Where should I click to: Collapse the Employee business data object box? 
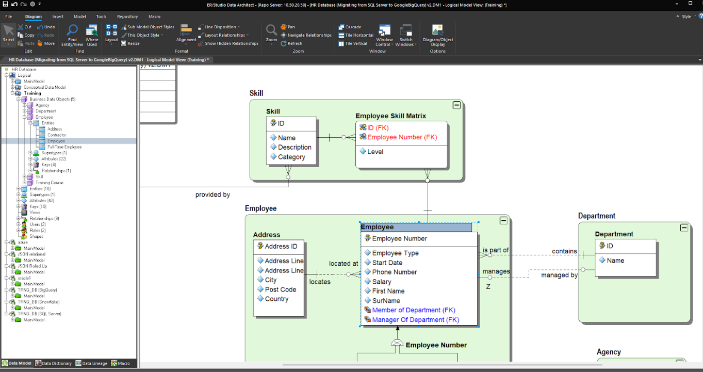(x=503, y=221)
